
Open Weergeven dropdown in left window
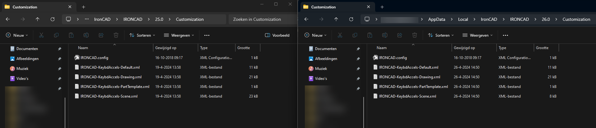click(179, 35)
